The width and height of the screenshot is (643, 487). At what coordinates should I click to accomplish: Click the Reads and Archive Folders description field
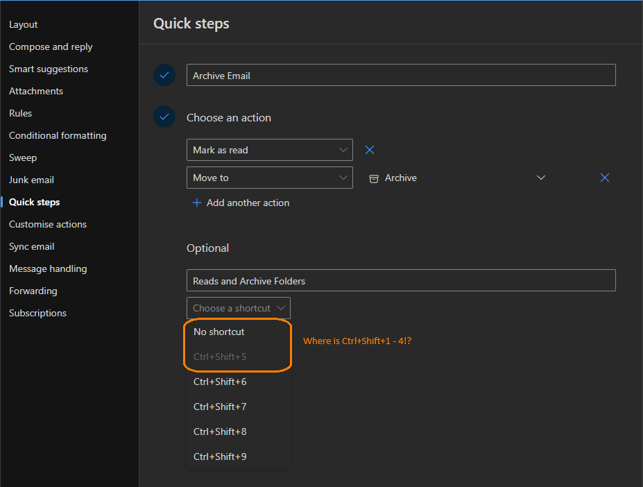(401, 281)
